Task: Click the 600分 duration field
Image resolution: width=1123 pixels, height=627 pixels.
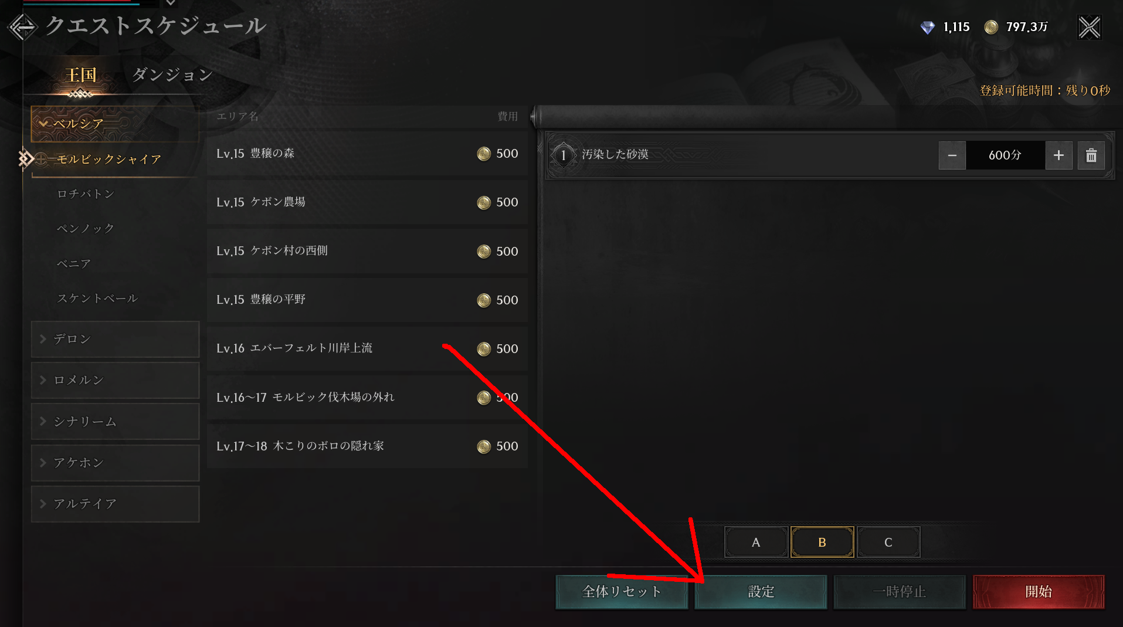Action: (x=1005, y=155)
